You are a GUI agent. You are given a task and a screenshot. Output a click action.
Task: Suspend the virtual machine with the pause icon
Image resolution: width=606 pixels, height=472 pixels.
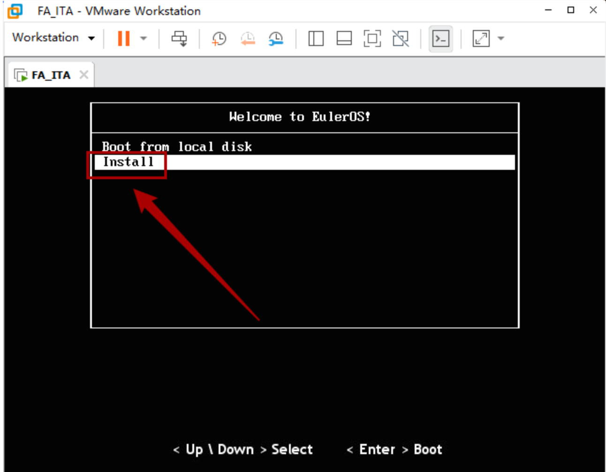[x=124, y=38]
